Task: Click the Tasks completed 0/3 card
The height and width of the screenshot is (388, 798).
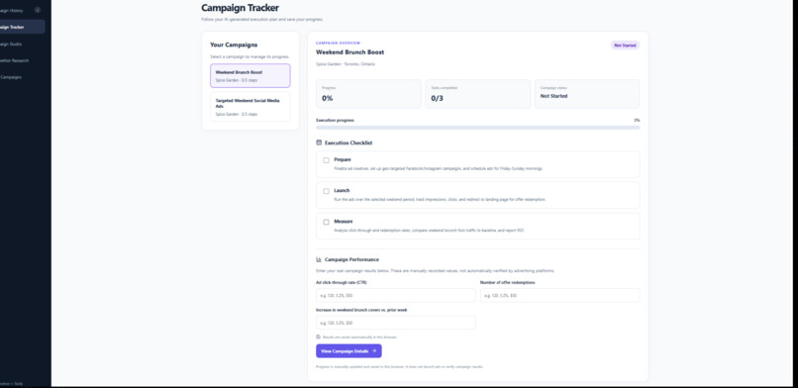Action: click(x=478, y=94)
